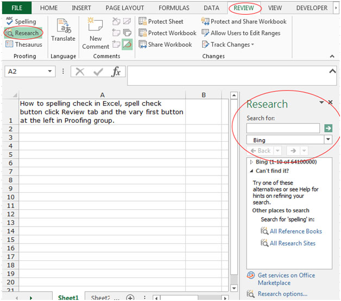Viewport: 341px width, 301px height.
Task: Click Protect Sheet
Action: pos(161,22)
